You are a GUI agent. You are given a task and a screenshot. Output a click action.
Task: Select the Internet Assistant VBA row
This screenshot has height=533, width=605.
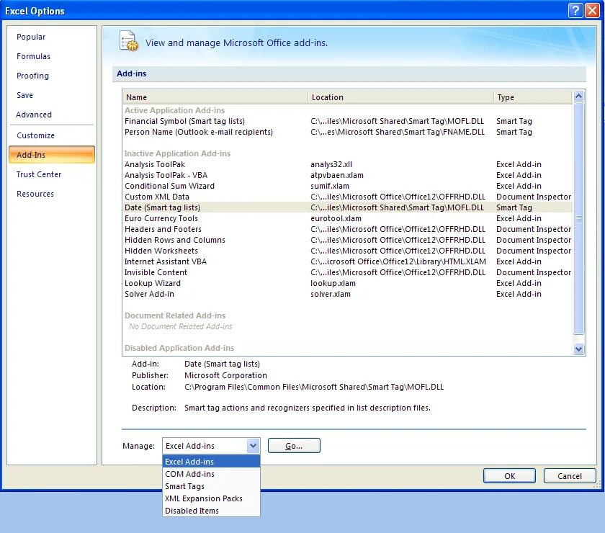(348, 261)
